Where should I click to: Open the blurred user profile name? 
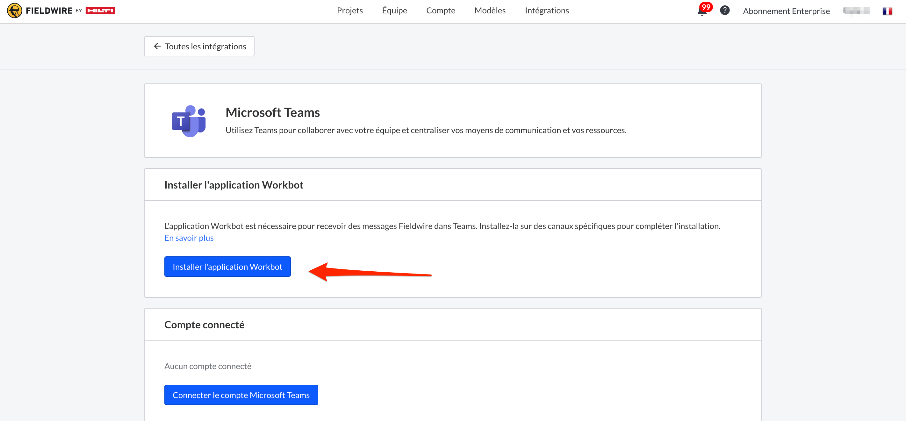pyautogui.click(x=856, y=11)
